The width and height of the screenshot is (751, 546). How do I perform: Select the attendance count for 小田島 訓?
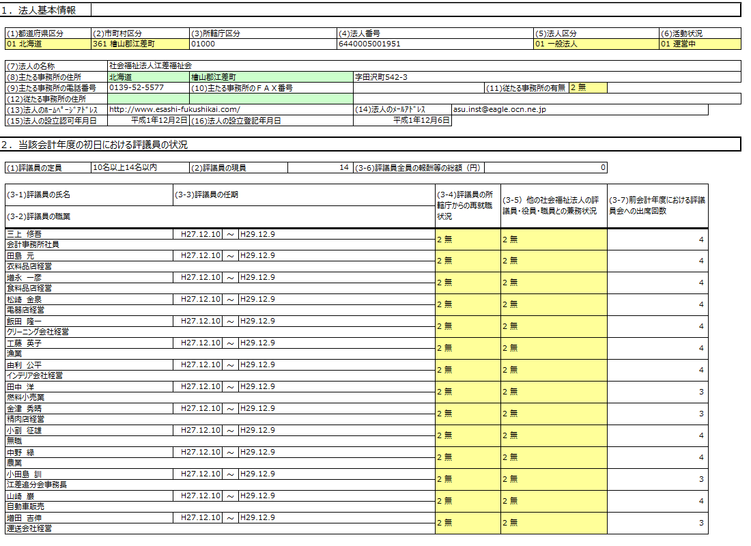coord(657,479)
